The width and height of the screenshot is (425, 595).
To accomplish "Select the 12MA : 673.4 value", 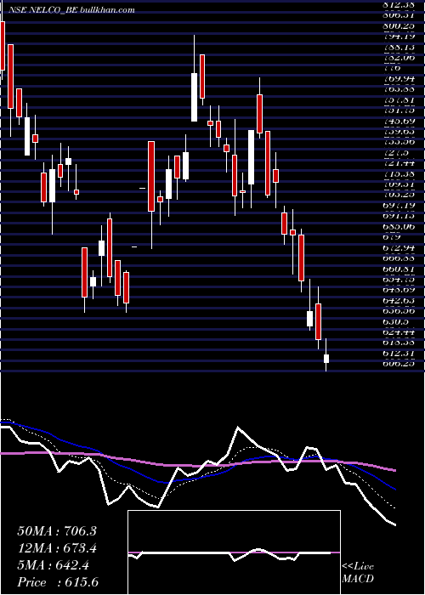I will (57, 548).
